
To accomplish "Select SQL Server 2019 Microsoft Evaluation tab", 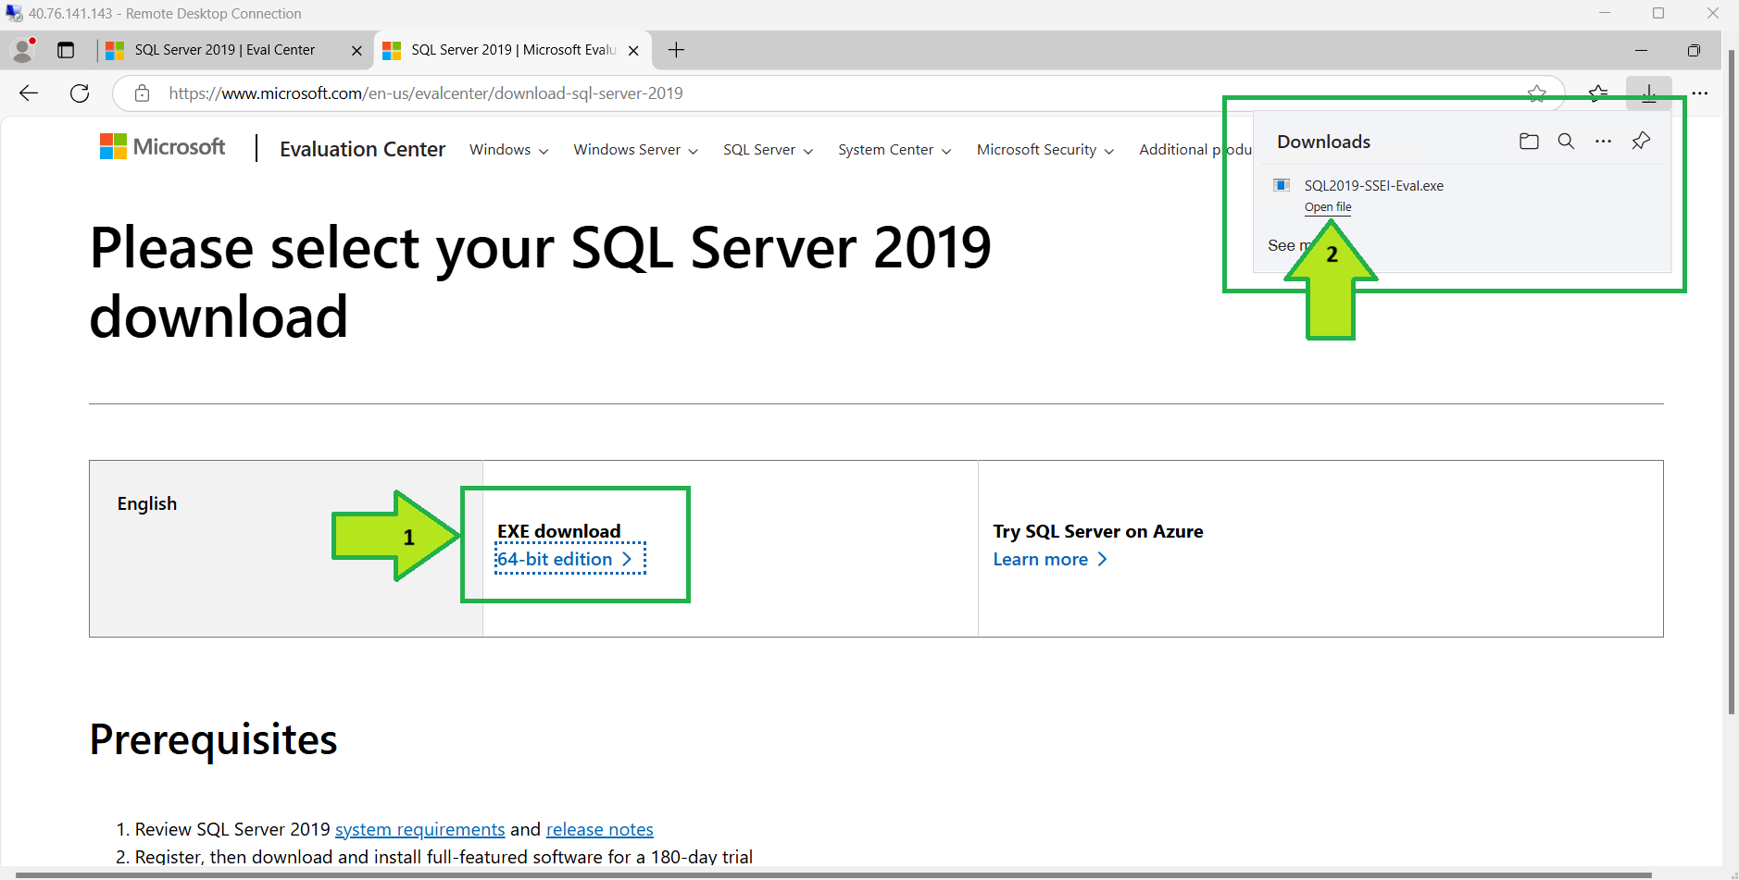I will (x=513, y=50).
